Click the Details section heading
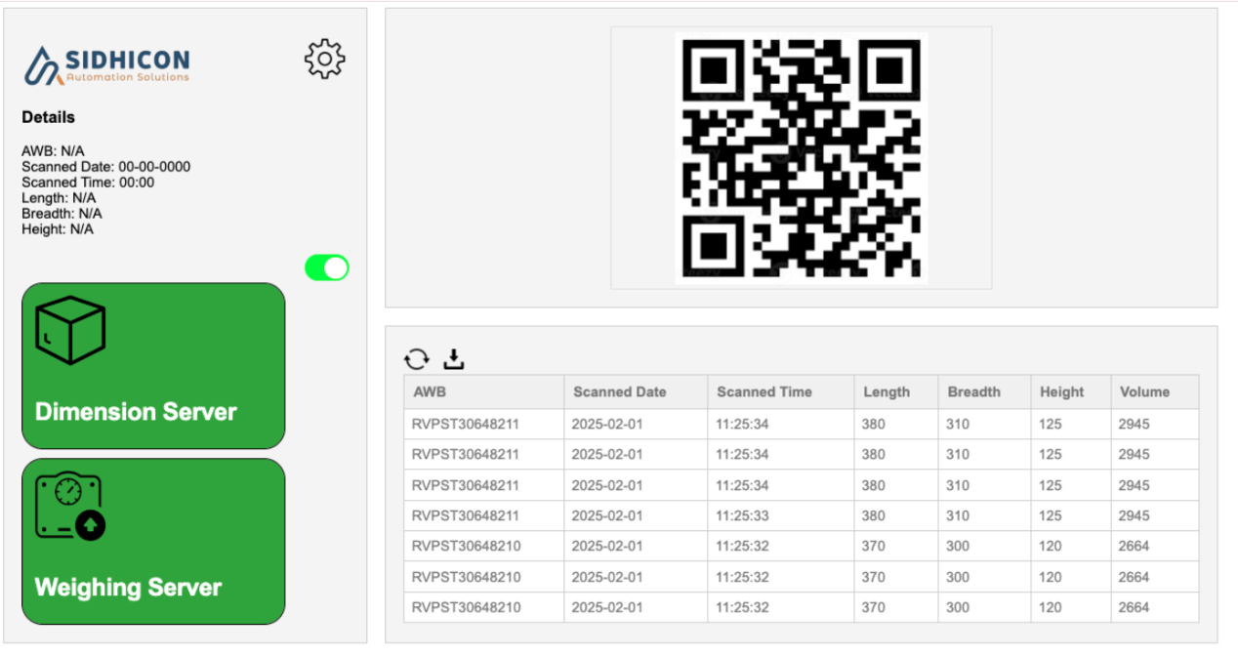The width and height of the screenshot is (1238, 656). click(47, 116)
